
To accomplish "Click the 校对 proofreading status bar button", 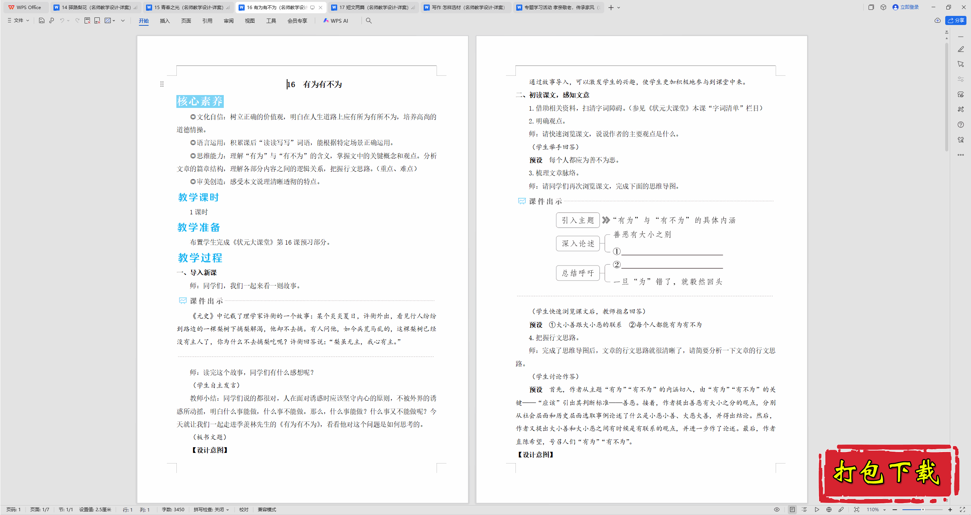I will [244, 510].
